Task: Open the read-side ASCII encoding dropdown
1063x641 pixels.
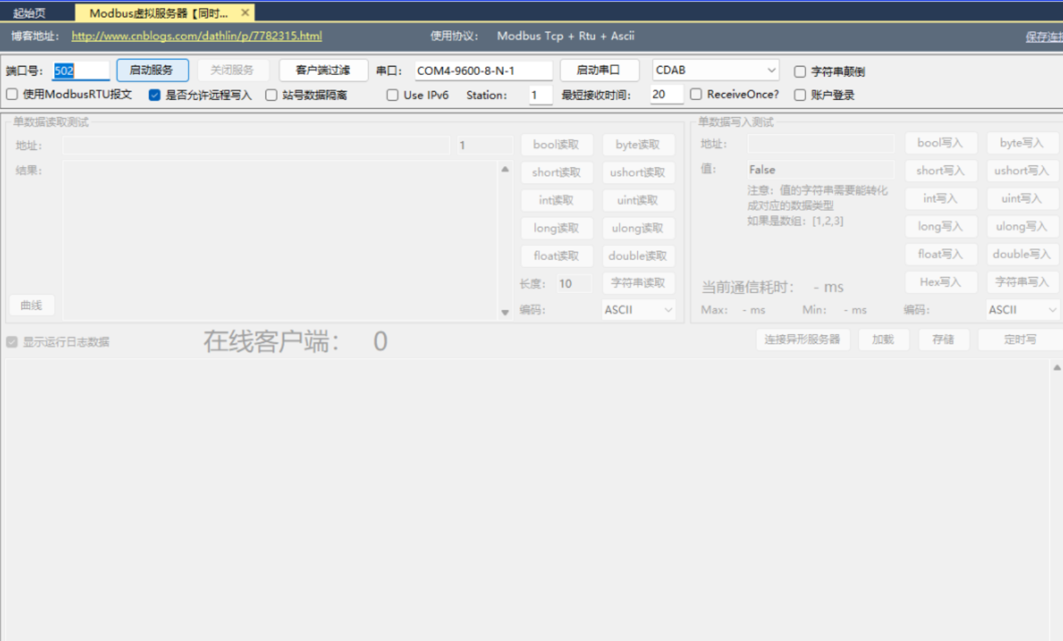Action: click(638, 310)
